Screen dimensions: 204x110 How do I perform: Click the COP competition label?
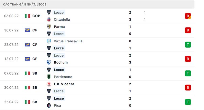click(36, 16)
